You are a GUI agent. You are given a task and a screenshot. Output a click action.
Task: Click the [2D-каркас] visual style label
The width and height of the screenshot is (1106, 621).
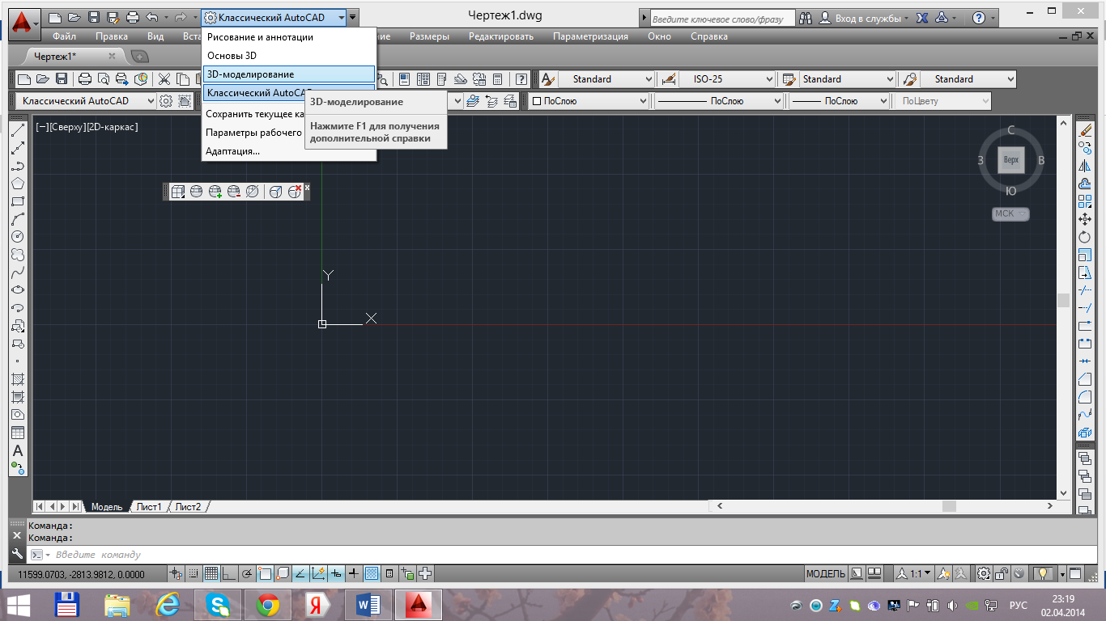113,127
